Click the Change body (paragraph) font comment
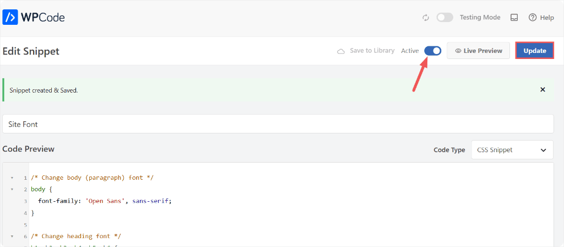The image size is (564, 247). click(x=93, y=178)
